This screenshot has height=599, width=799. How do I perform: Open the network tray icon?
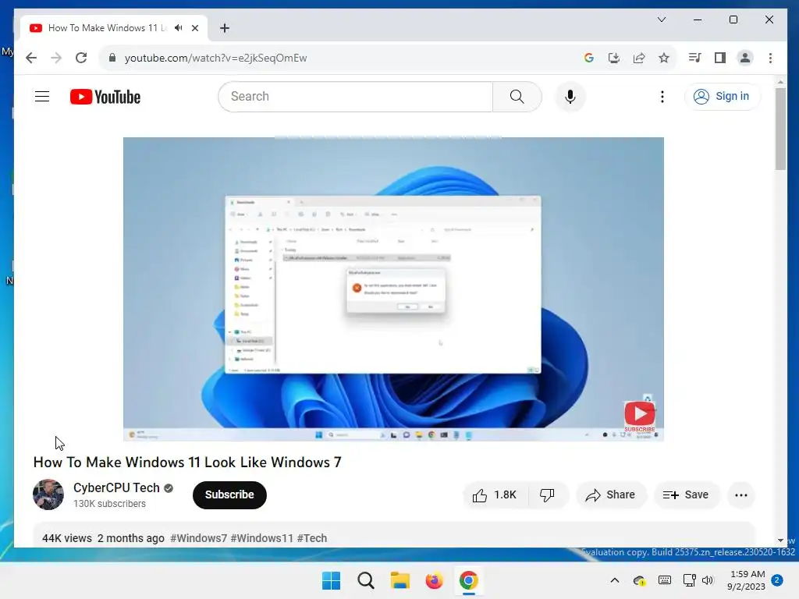pos(690,580)
